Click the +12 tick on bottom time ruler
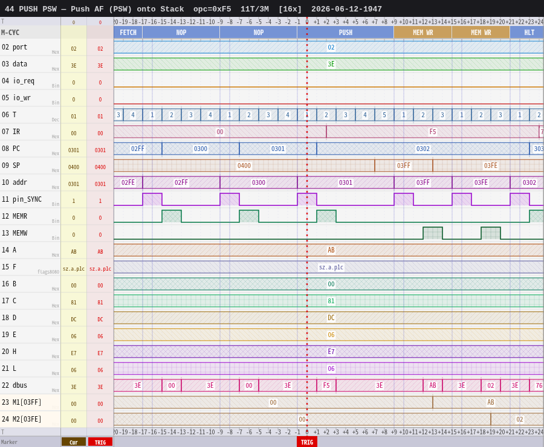Image resolution: width=544 pixels, height=447 pixels. pos(423,432)
